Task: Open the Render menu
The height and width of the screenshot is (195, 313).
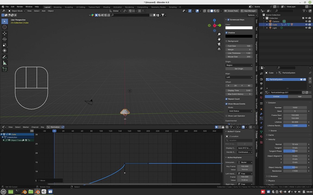Action: coord(20,6)
